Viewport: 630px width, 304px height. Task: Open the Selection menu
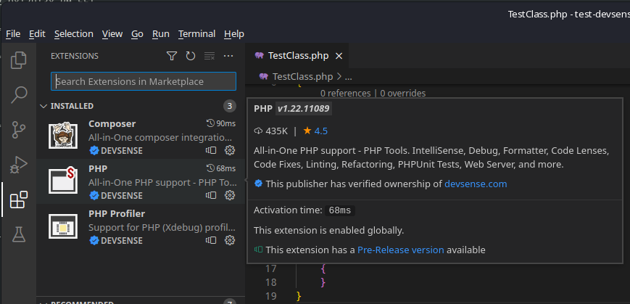click(73, 34)
